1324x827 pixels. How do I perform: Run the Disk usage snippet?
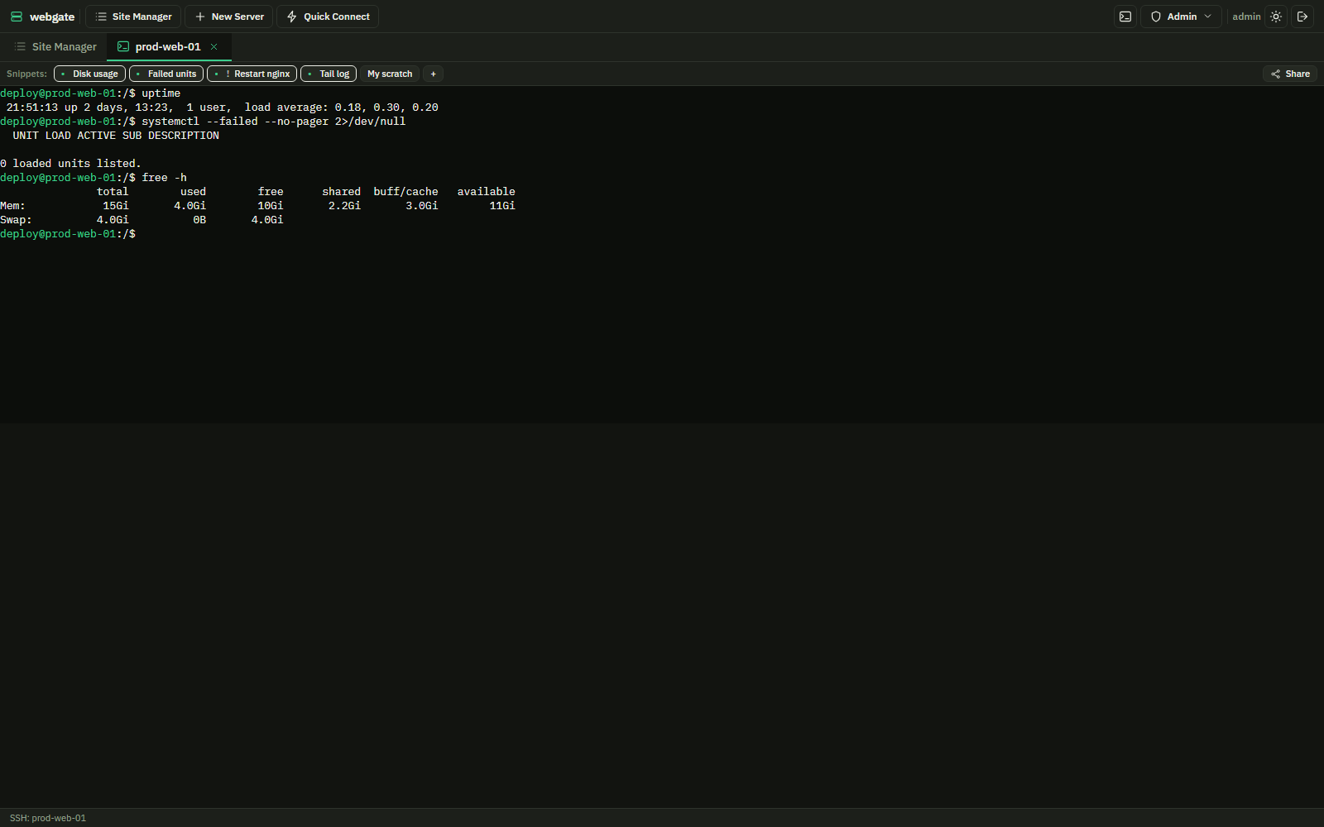tap(89, 74)
